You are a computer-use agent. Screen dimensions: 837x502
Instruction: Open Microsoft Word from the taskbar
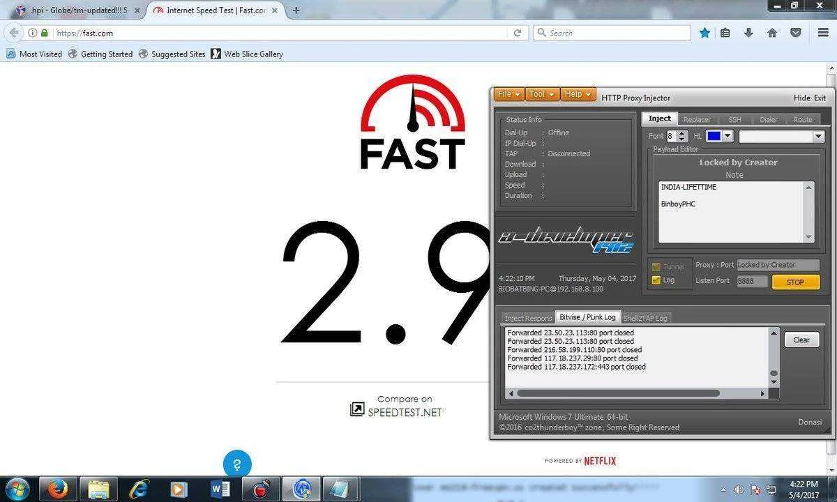coord(219,489)
